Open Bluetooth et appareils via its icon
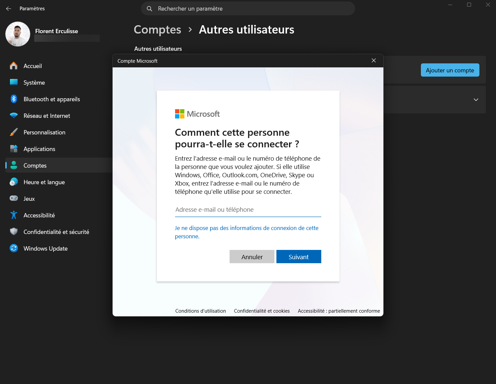This screenshot has width=496, height=384. [14, 99]
